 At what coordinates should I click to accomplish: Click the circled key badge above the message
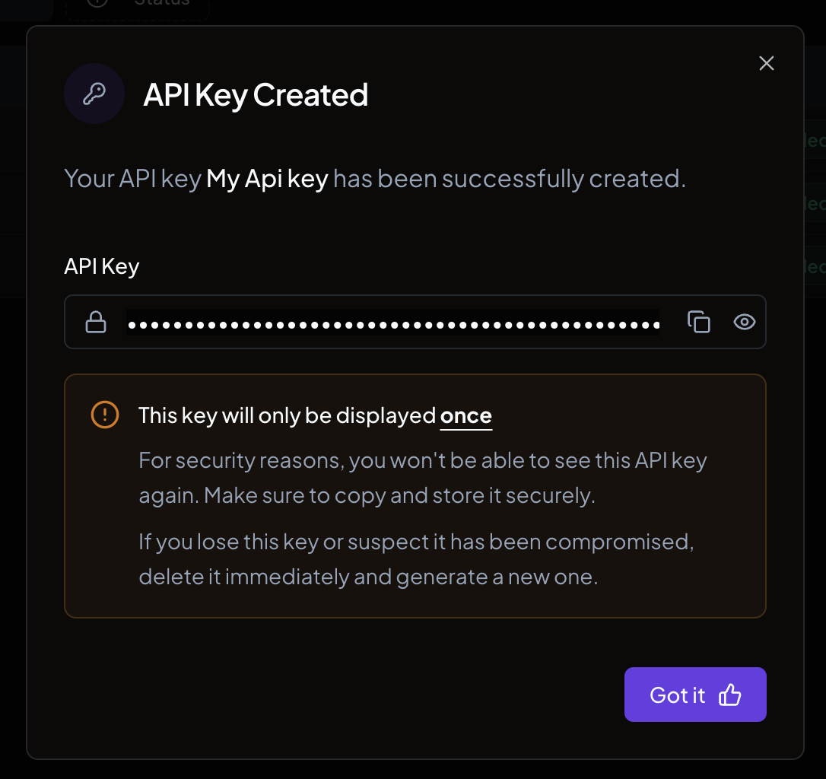click(94, 93)
